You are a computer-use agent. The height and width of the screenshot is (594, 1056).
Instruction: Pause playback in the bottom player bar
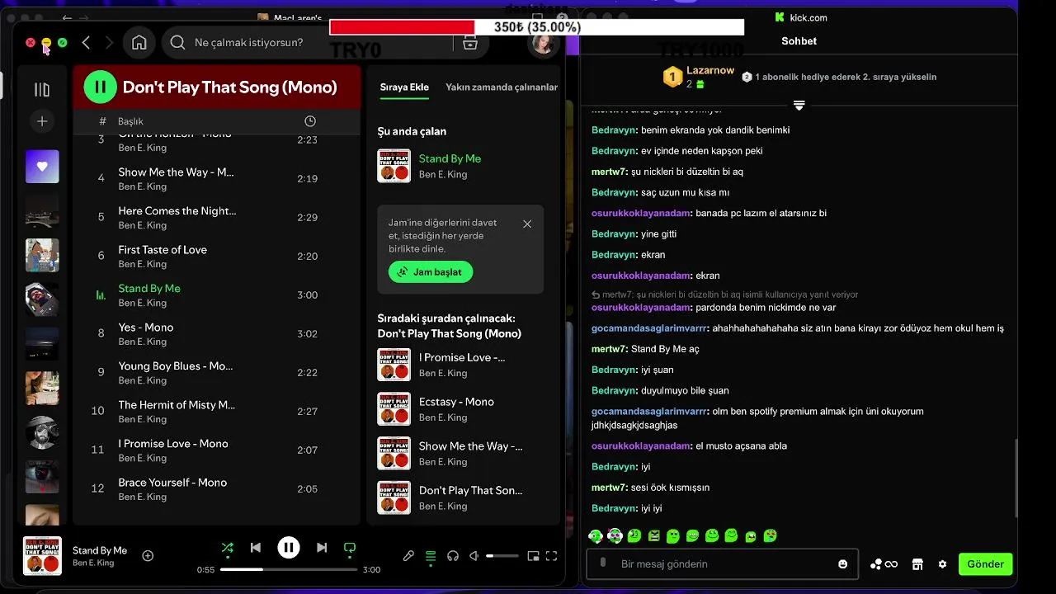(x=288, y=548)
